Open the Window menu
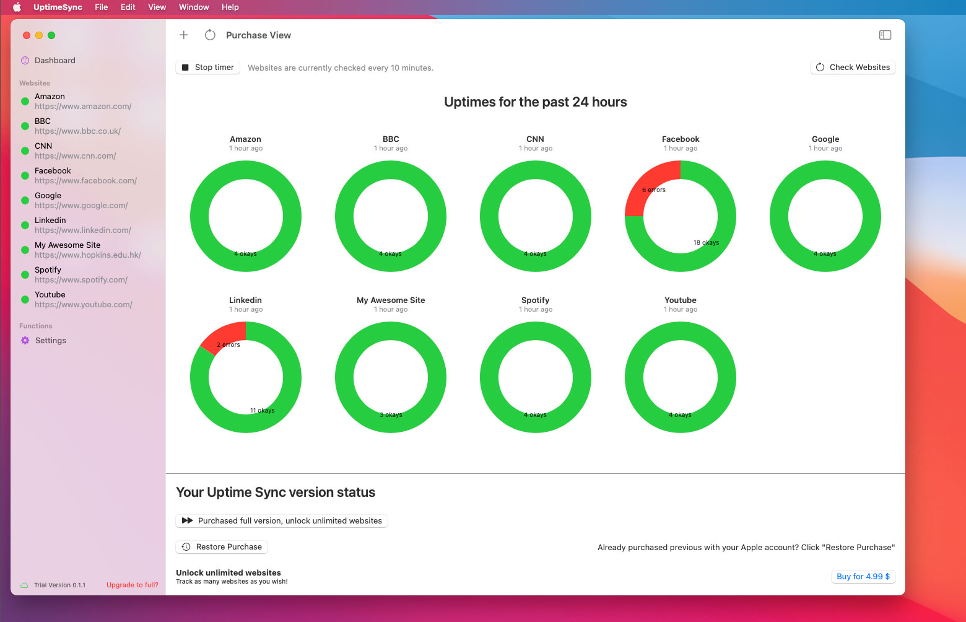The height and width of the screenshot is (622, 966). (x=194, y=7)
